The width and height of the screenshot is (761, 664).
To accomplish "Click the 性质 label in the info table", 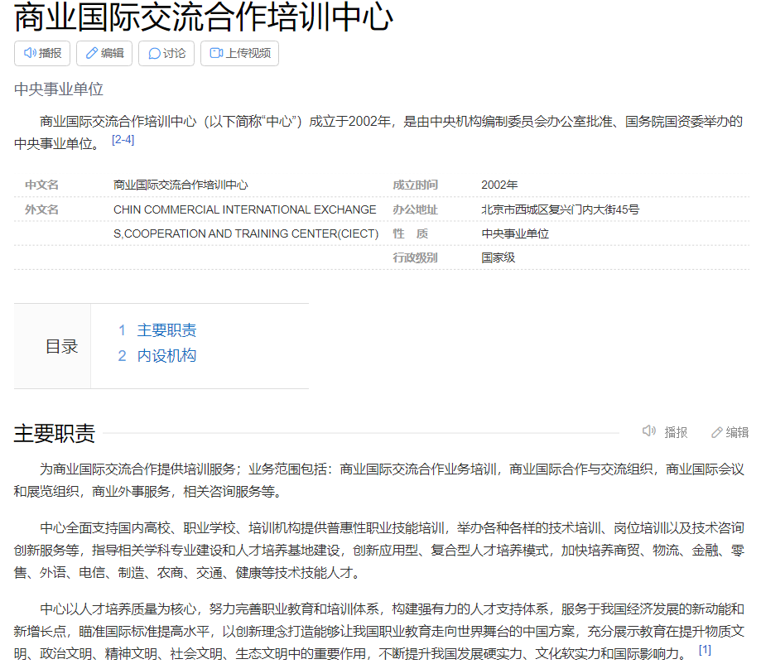I will click(x=411, y=233).
